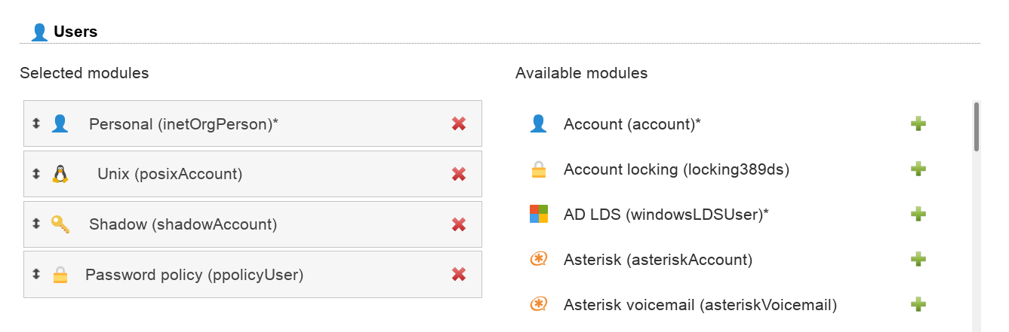Add the Account (account) module

(x=918, y=124)
